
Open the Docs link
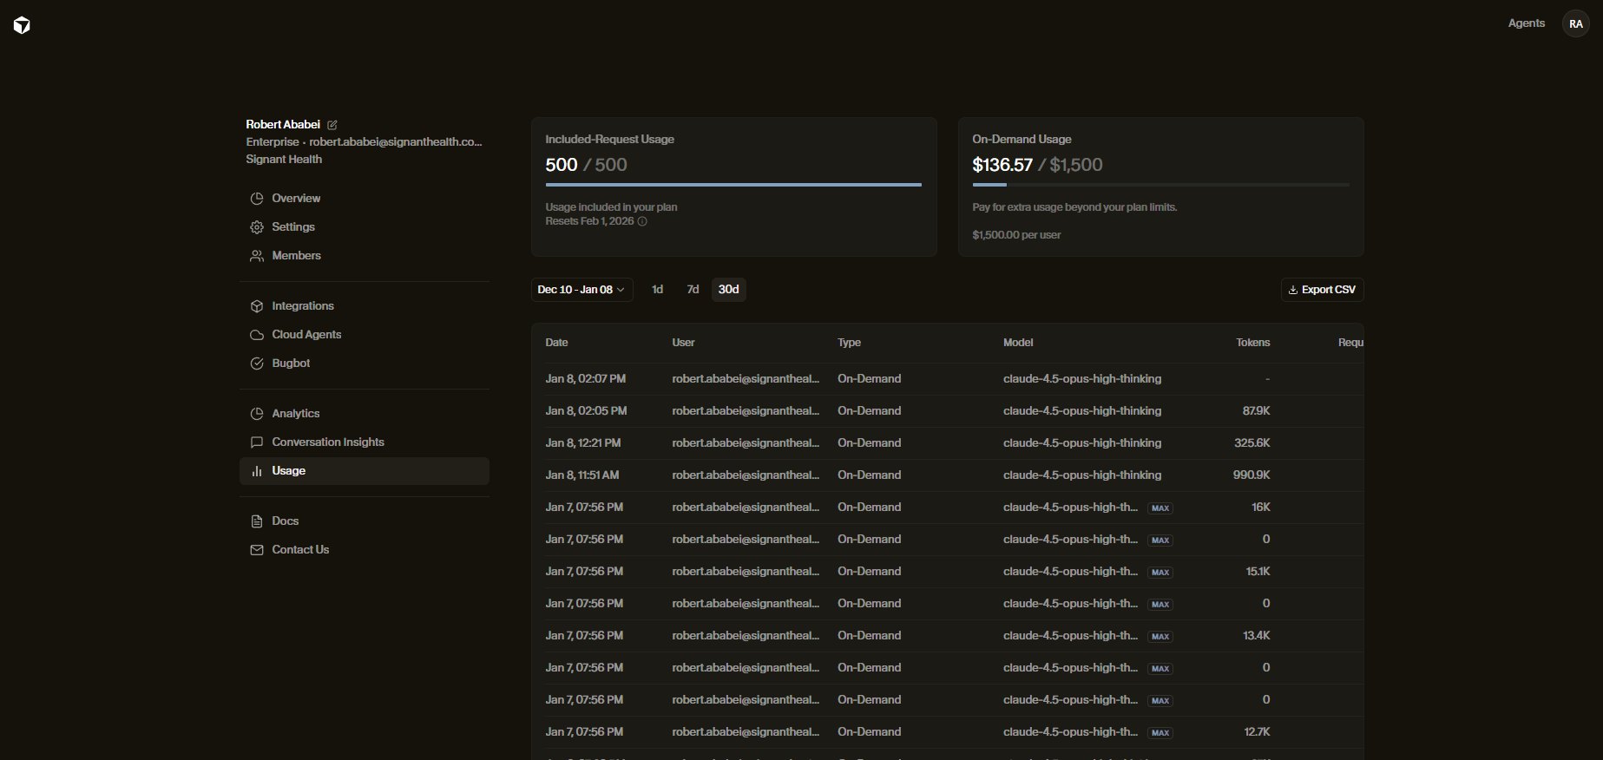(x=285, y=521)
